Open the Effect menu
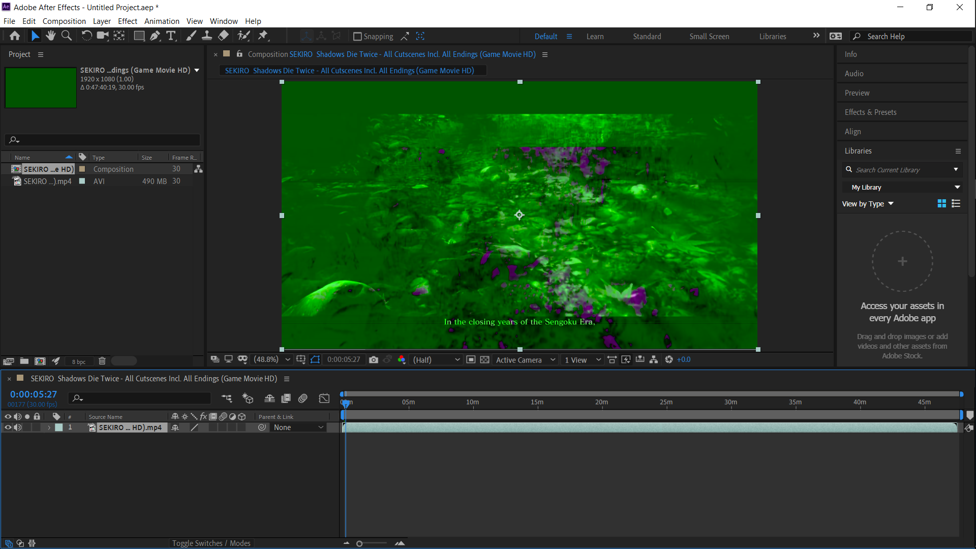976x549 pixels. pos(128,21)
